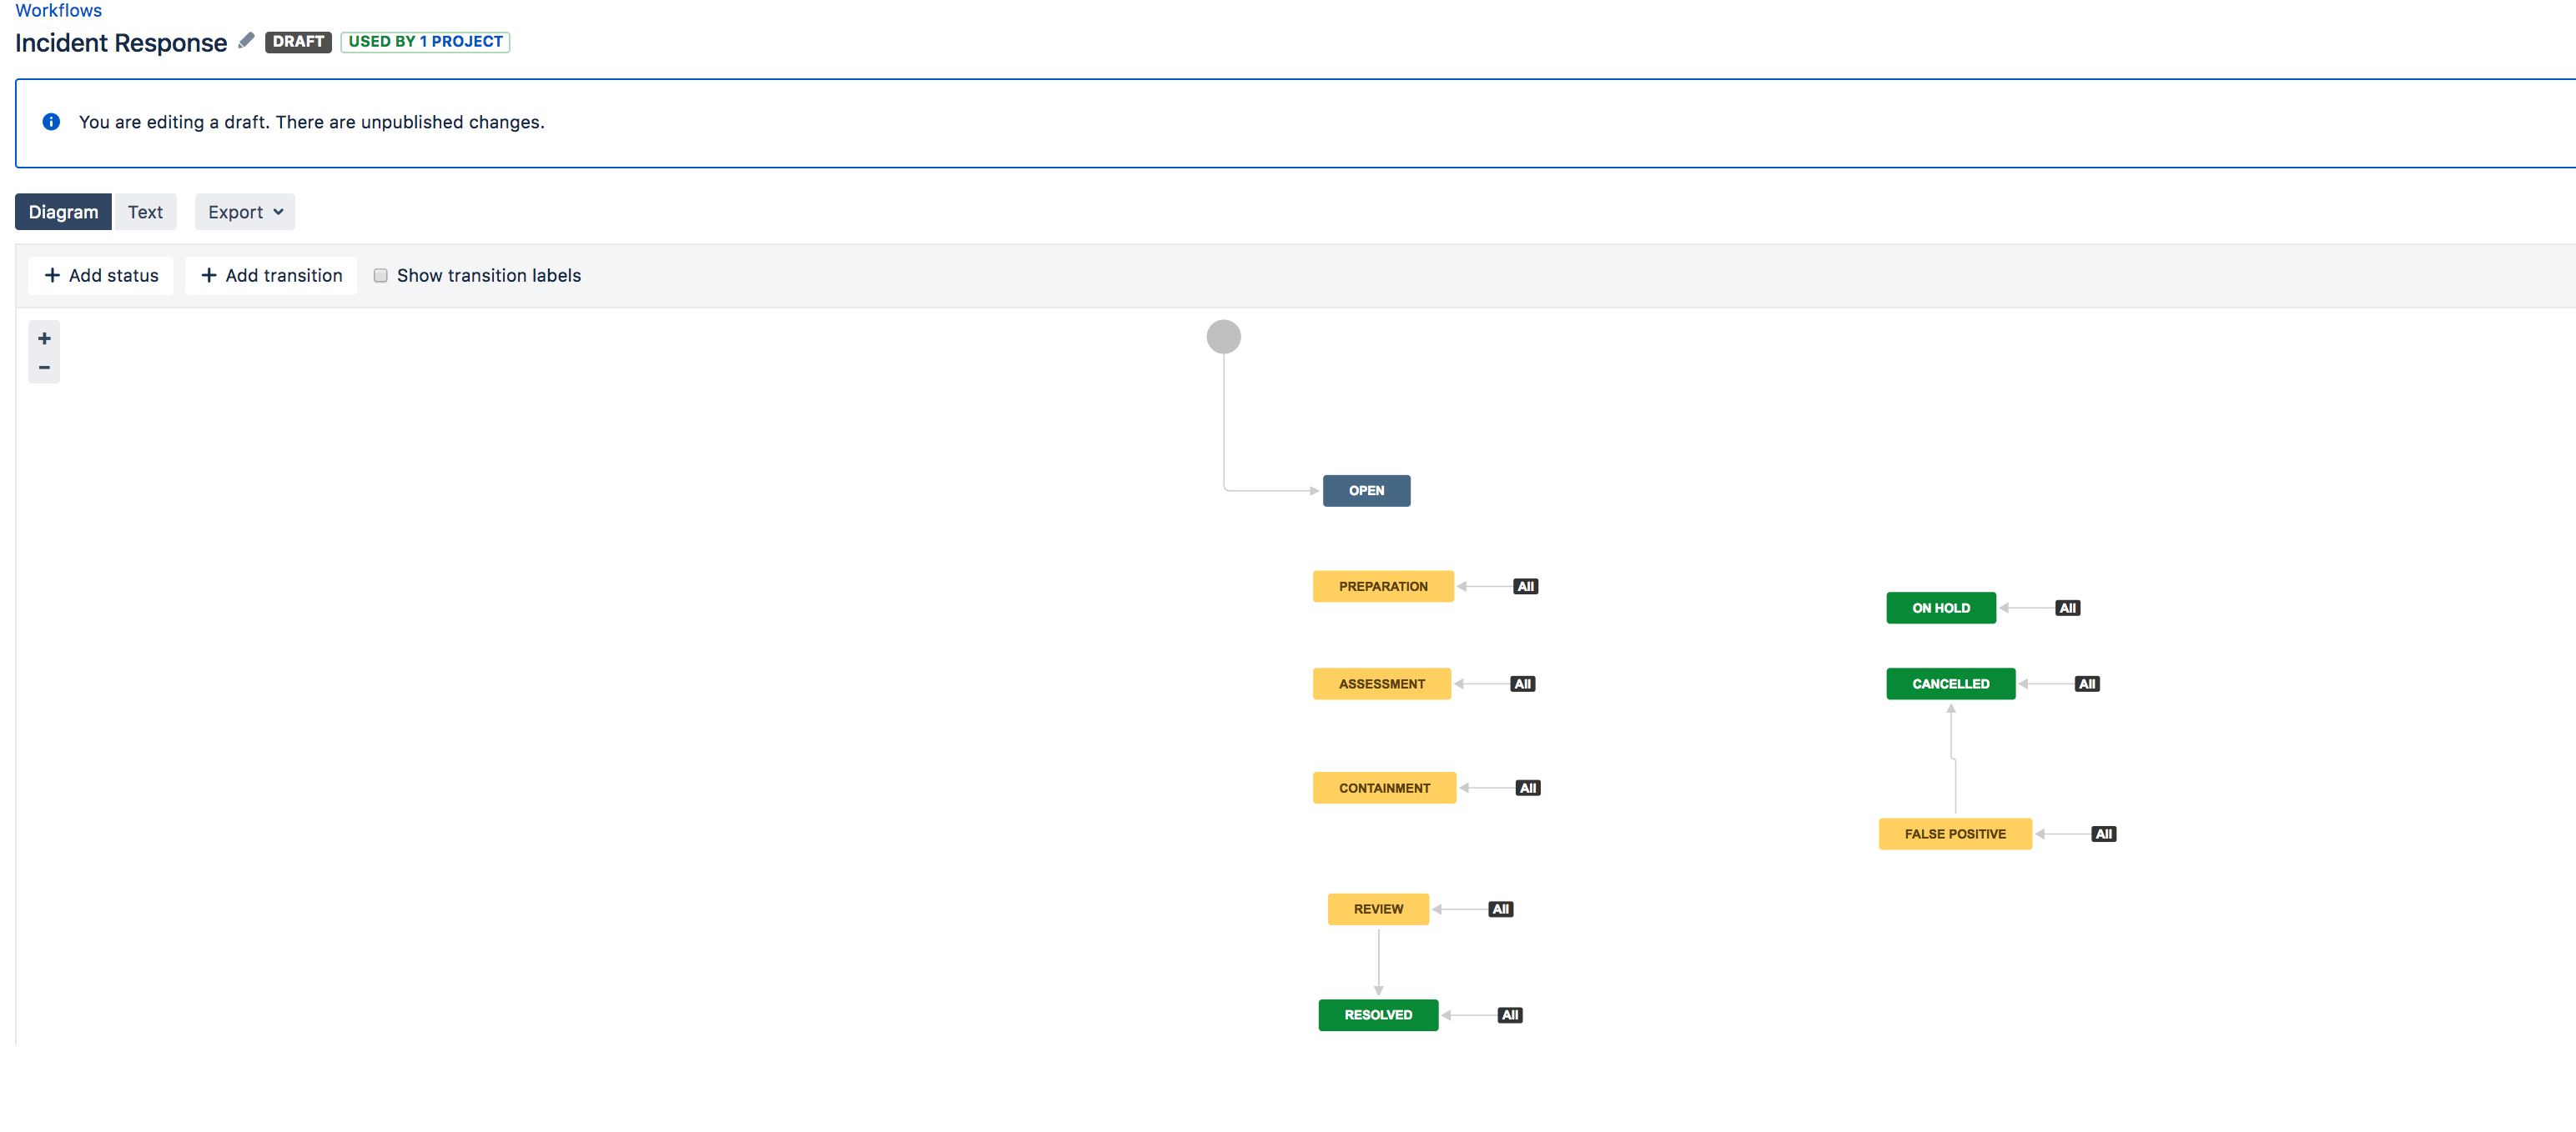The image size is (2576, 1132).
Task: Select the Cancelled status node
Action: coord(1950,684)
